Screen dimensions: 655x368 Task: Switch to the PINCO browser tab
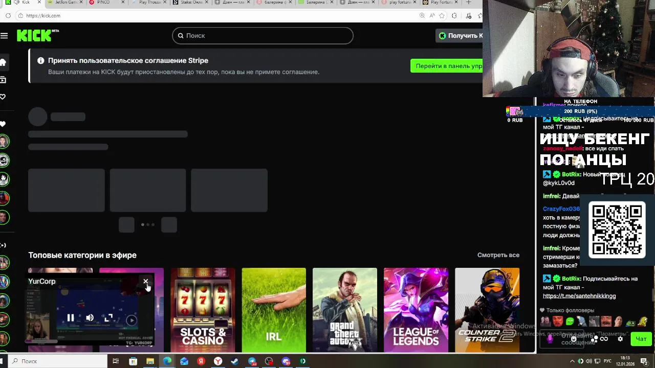pos(106,3)
